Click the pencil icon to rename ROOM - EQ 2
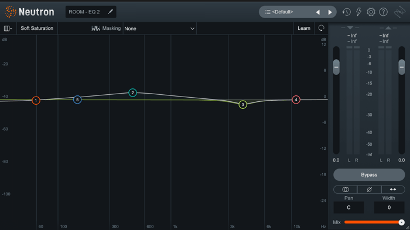The height and width of the screenshot is (230, 410). click(x=110, y=12)
